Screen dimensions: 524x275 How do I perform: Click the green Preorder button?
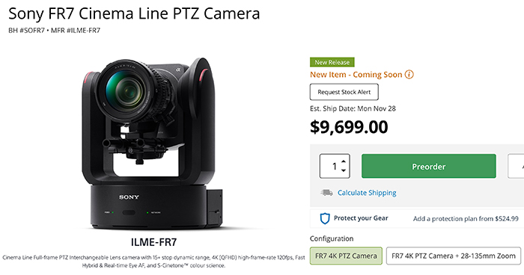[429, 166]
